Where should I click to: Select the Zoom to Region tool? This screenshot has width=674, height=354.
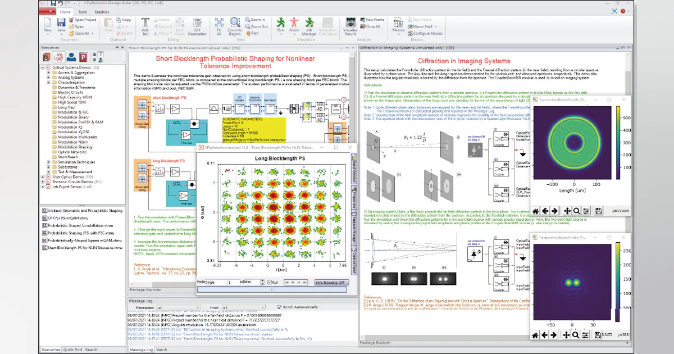tap(234, 24)
